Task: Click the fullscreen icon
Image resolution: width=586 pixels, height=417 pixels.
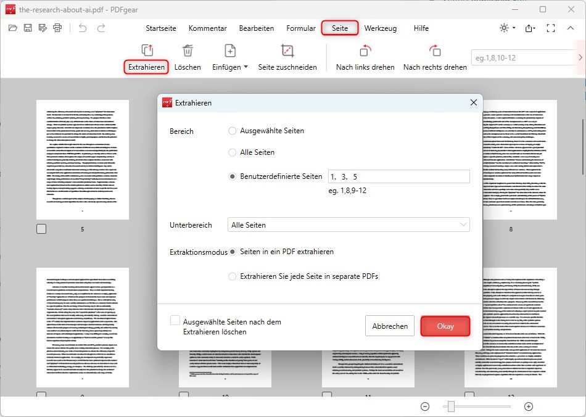Action: [x=551, y=28]
